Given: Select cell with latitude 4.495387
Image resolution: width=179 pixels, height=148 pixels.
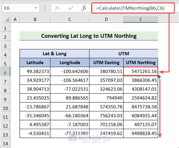Looking at the screenshot, I should coord(35,125).
